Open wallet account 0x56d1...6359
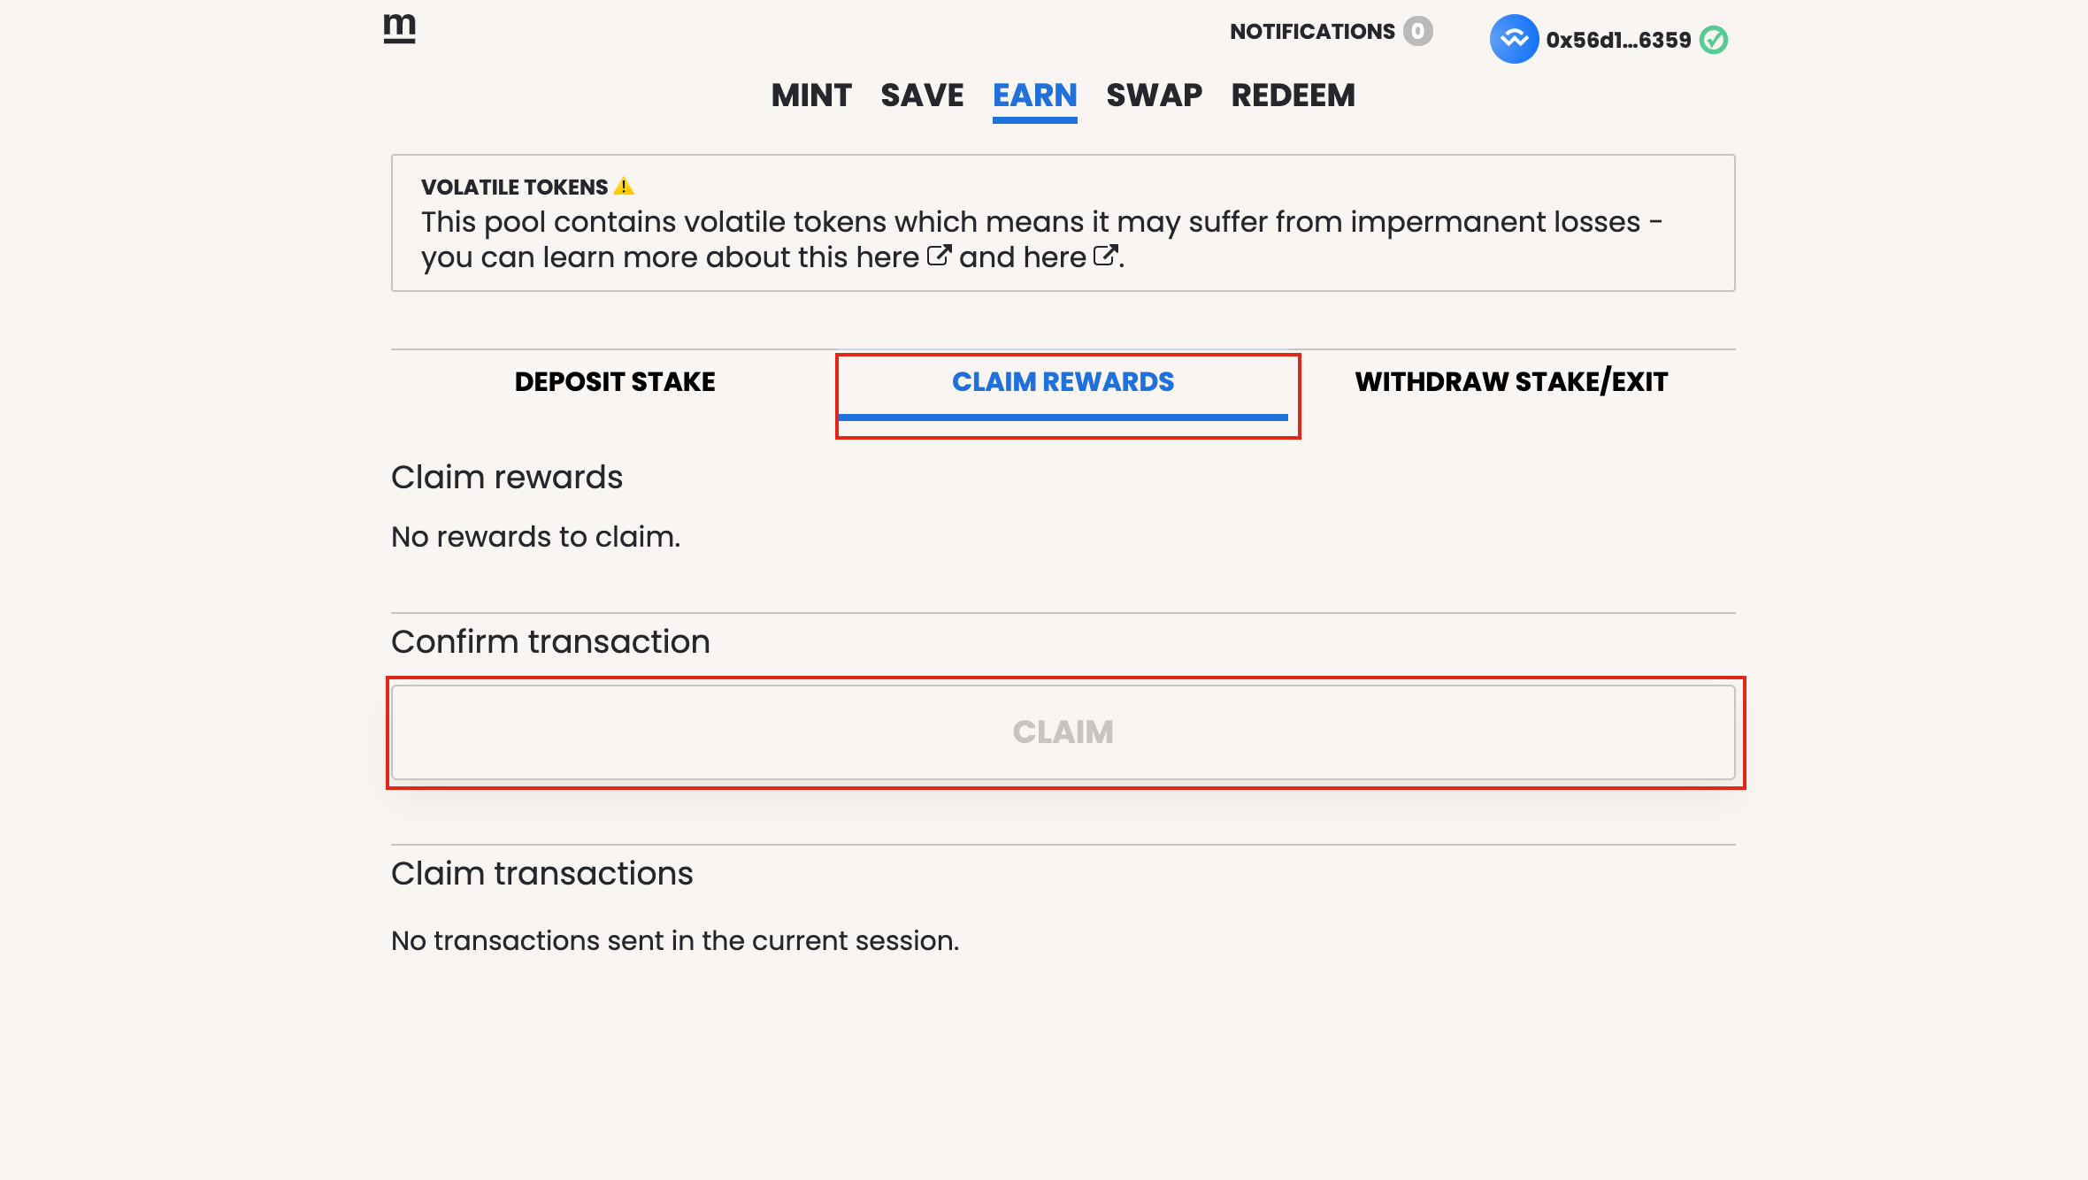This screenshot has height=1180, width=2088. (1618, 40)
